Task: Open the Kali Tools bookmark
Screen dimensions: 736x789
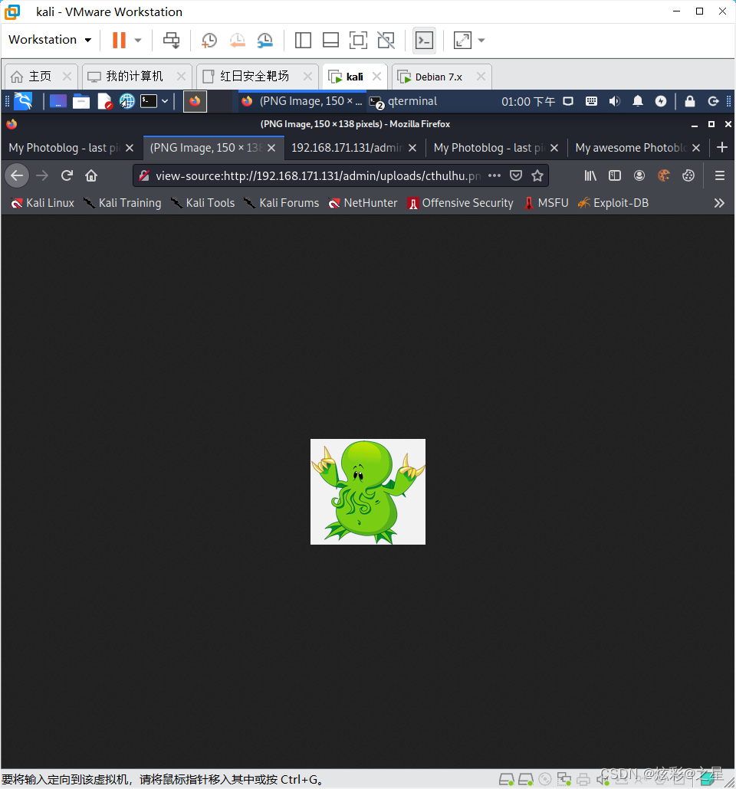Action: [x=202, y=203]
